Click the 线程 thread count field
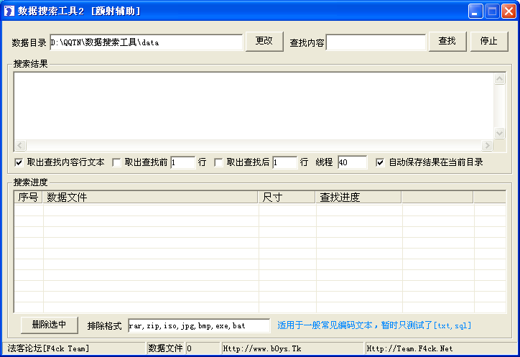 (x=353, y=162)
